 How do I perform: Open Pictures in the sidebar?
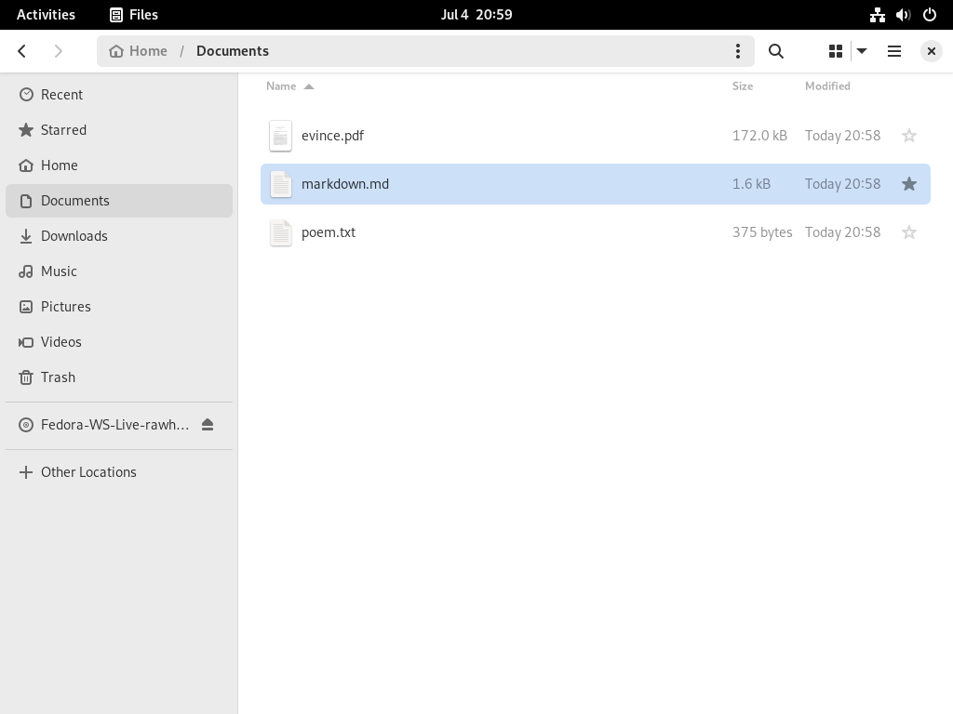(x=119, y=307)
